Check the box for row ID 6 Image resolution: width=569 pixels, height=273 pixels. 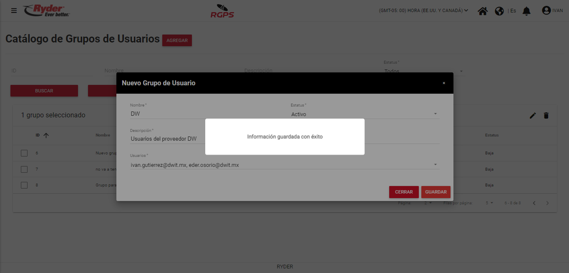[24, 153]
